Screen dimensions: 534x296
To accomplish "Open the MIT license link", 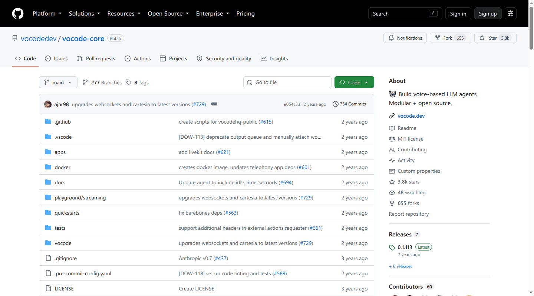I will click(x=406, y=139).
